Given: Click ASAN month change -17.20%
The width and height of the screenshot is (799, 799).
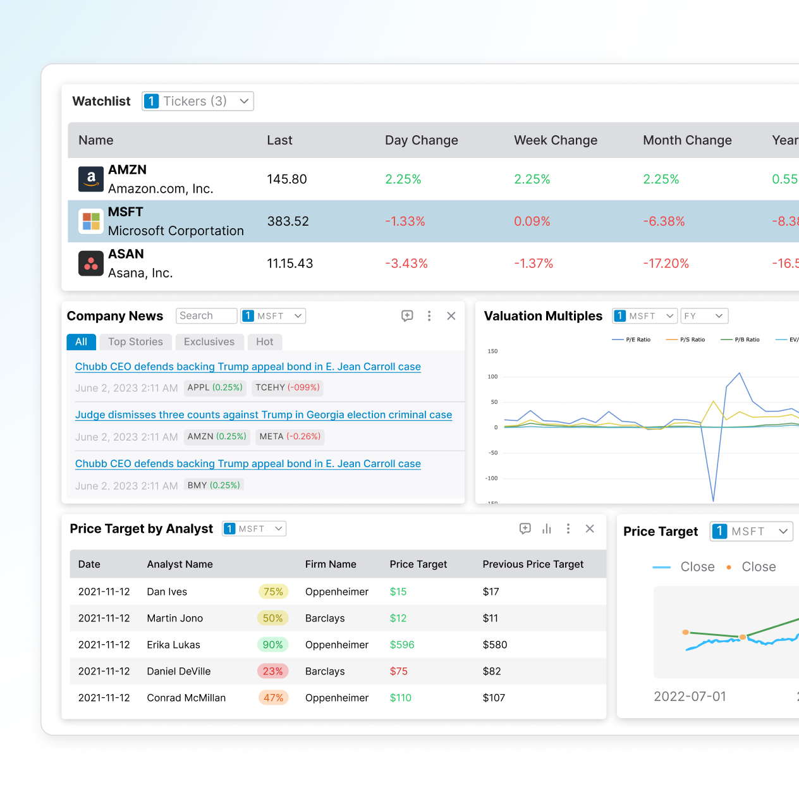Looking at the screenshot, I should point(666,264).
